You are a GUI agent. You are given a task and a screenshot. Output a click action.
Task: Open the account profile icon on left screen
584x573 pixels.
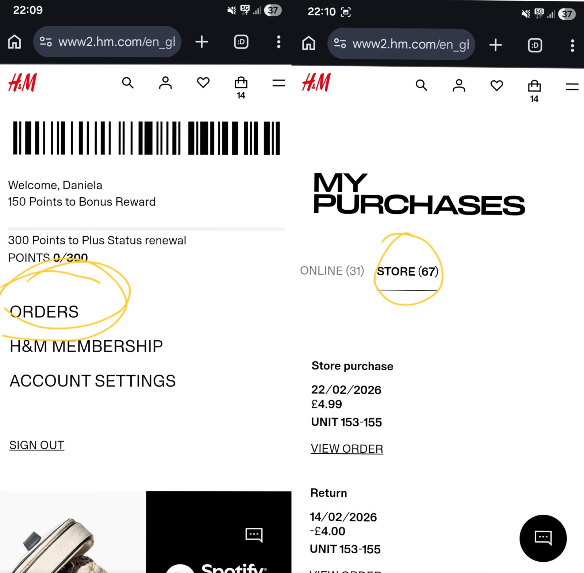[165, 83]
